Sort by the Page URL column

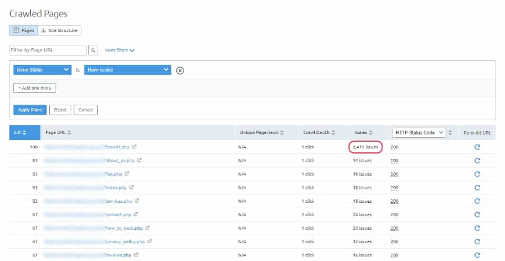58,132
